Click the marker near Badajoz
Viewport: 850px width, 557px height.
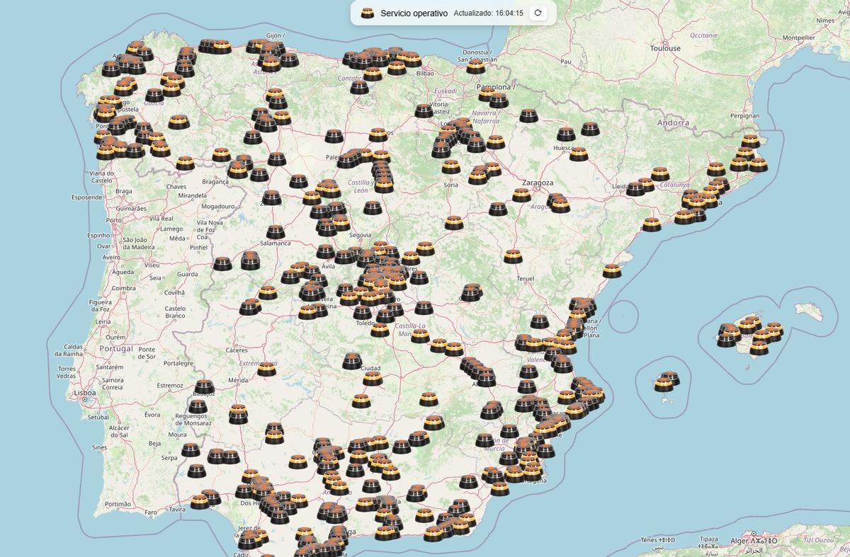pyautogui.click(x=205, y=386)
